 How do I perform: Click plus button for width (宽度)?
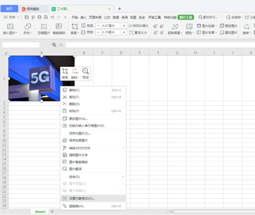point(124,32)
